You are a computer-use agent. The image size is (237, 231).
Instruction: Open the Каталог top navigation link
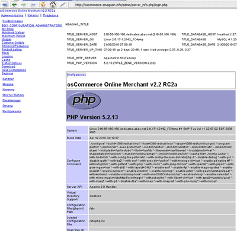[33, 15]
